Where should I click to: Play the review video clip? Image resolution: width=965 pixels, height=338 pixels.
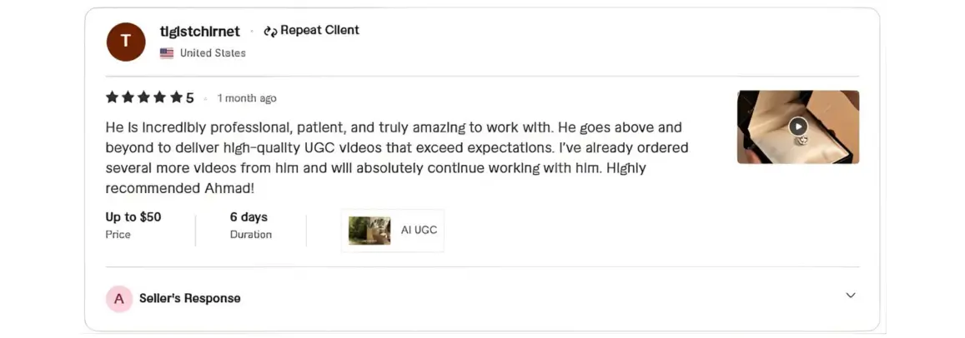click(x=798, y=126)
